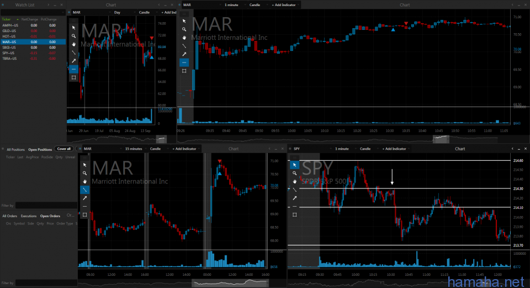Viewport: 530px width, 288px height.
Task: Click drag grip atop SPY chart toolbar
Action: point(295,158)
